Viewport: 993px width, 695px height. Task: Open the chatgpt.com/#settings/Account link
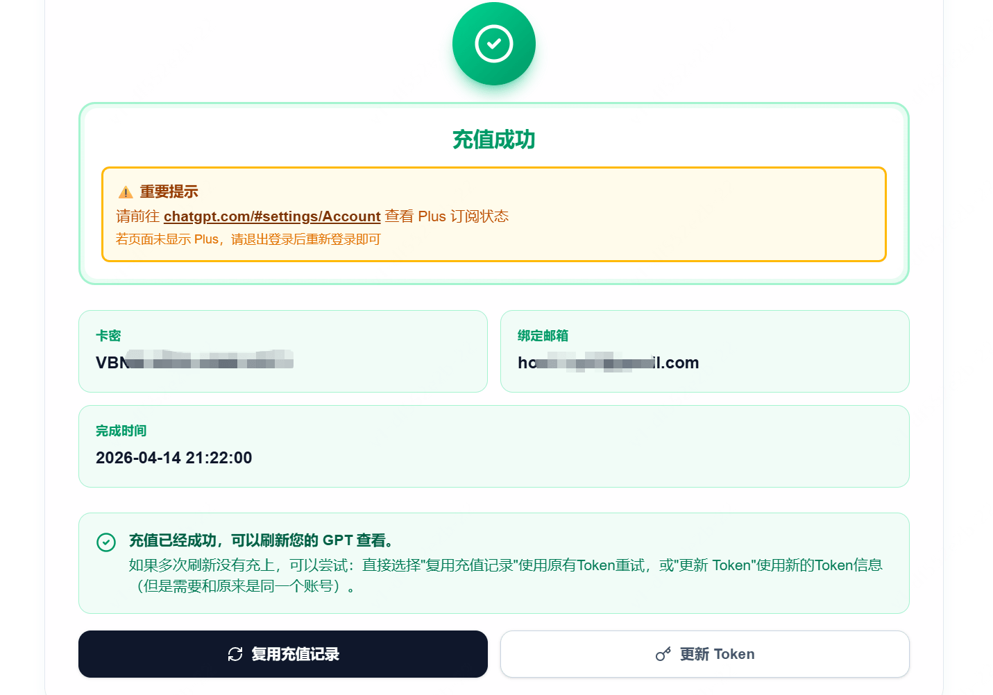click(272, 216)
